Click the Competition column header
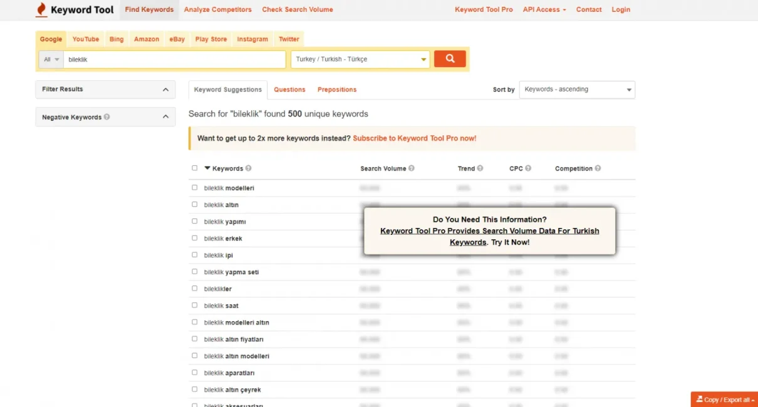Image resolution: width=758 pixels, height=407 pixels. 574,168
